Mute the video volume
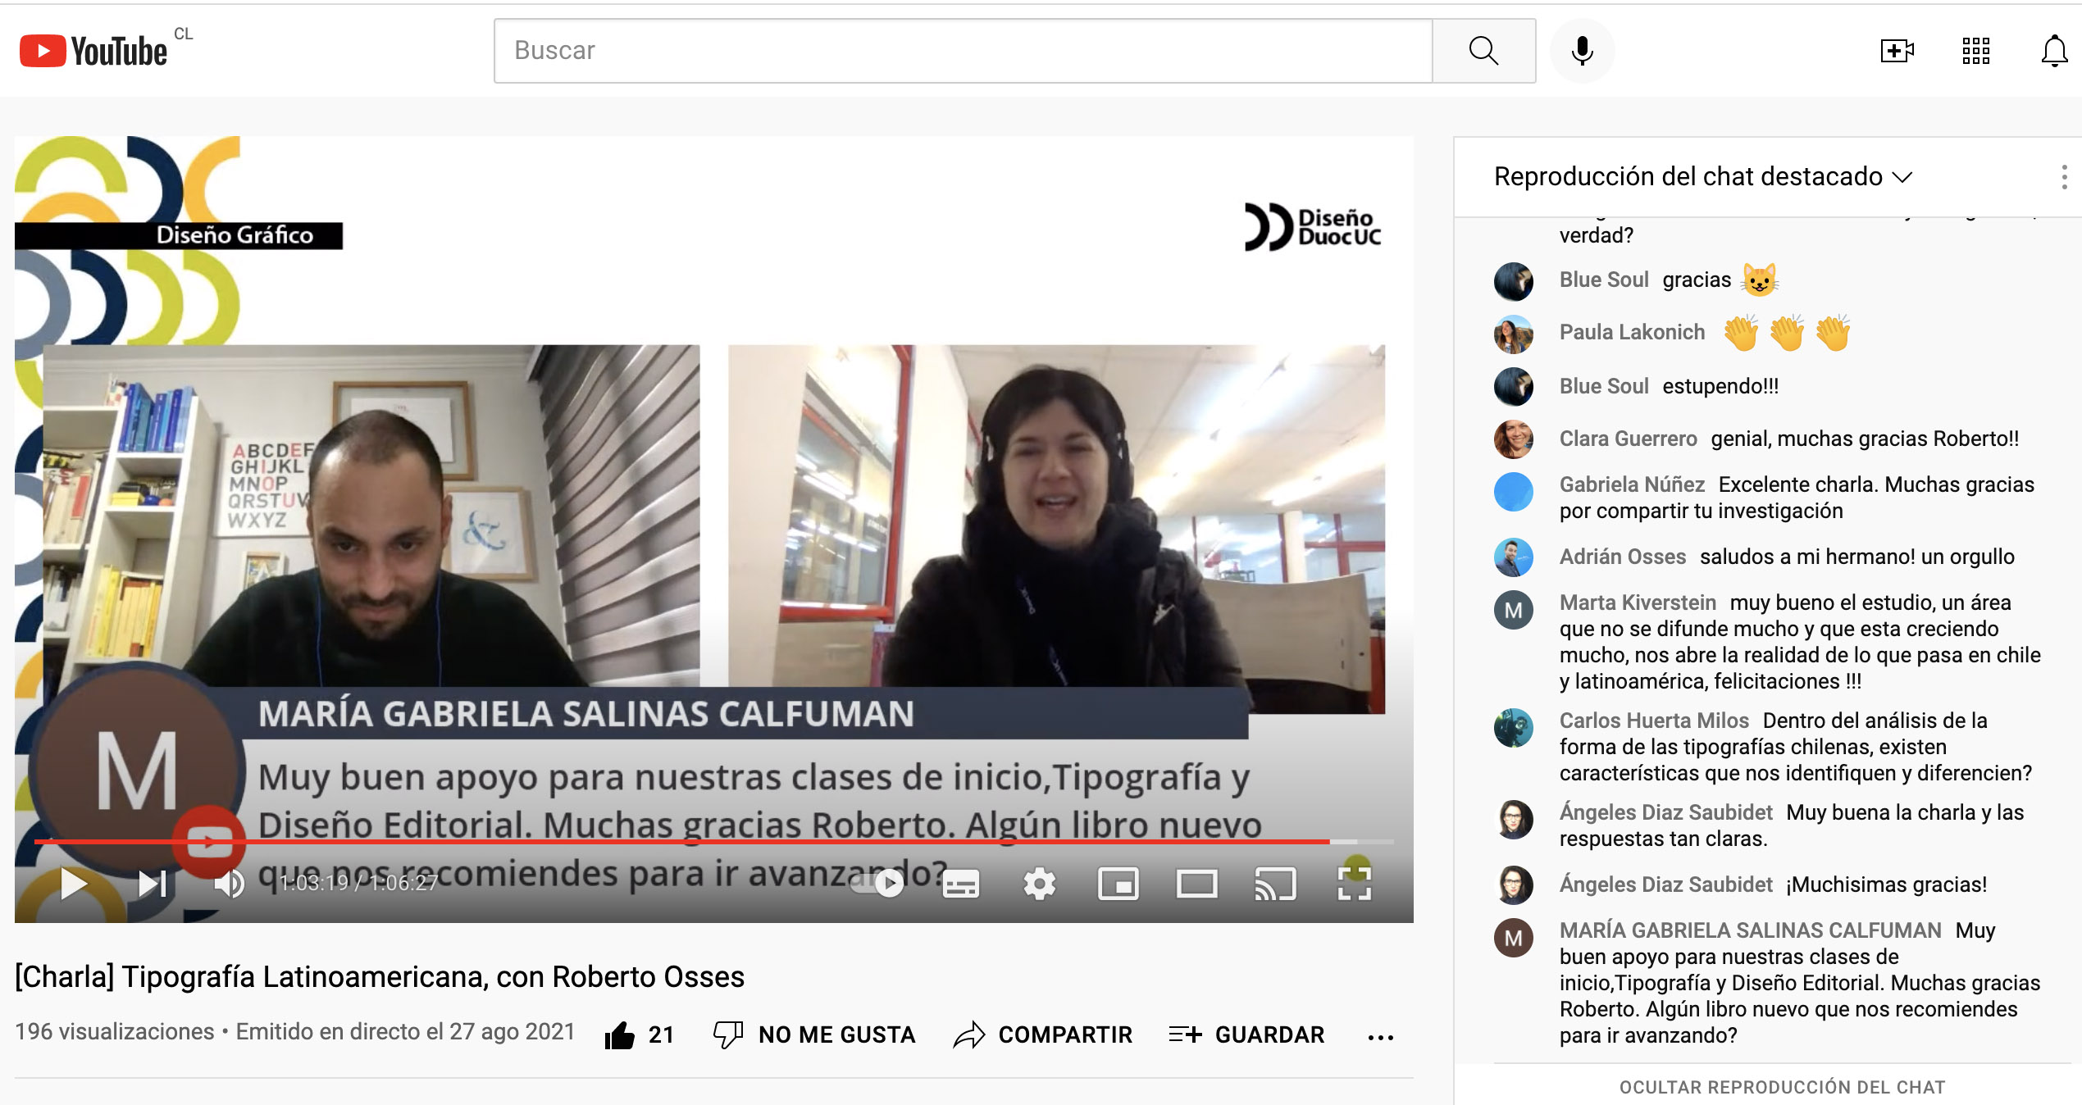The width and height of the screenshot is (2082, 1105). click(x=229, y=884)
